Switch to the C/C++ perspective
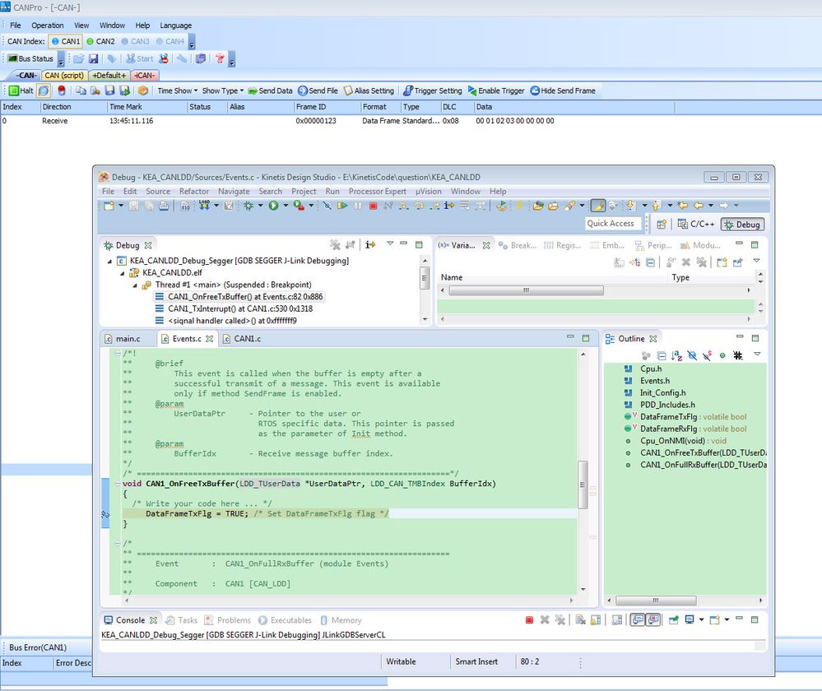The height and width of the screenshot is (691, 822). (696, 225)
